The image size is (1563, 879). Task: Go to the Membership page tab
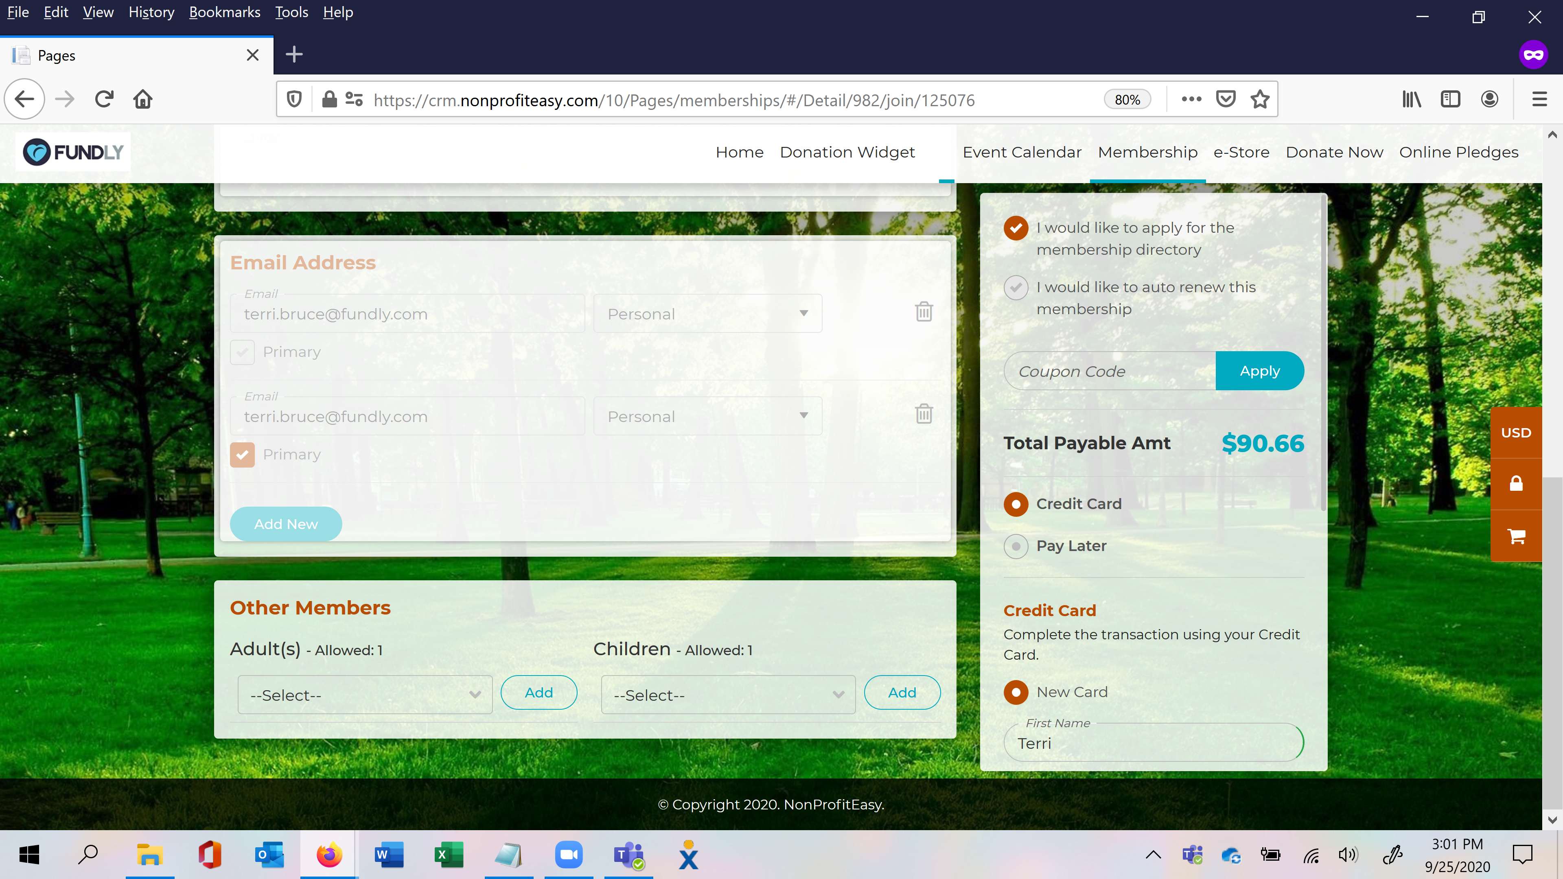point(1147,152)
